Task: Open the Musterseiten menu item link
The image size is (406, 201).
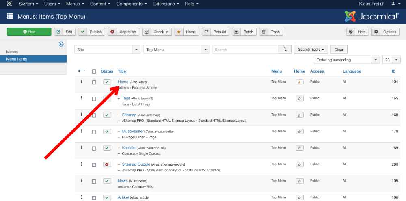Action: (x=133, y=131)
